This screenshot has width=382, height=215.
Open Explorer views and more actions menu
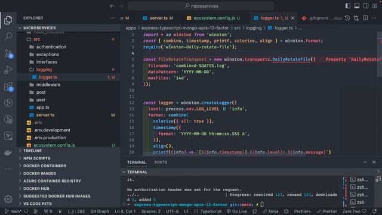pyautogui.click(x=112, y=18)
